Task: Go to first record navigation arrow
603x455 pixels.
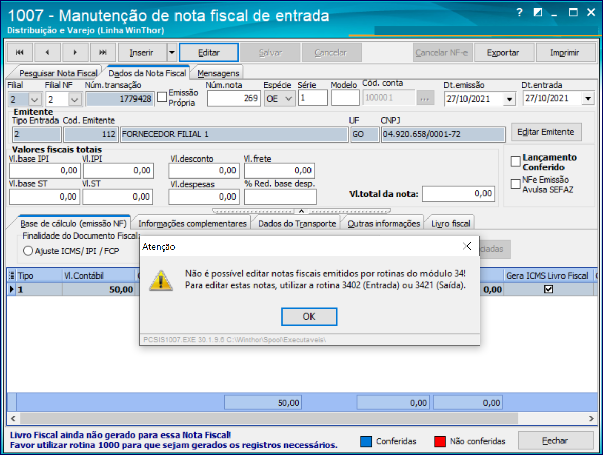Action: coord(20,52)
